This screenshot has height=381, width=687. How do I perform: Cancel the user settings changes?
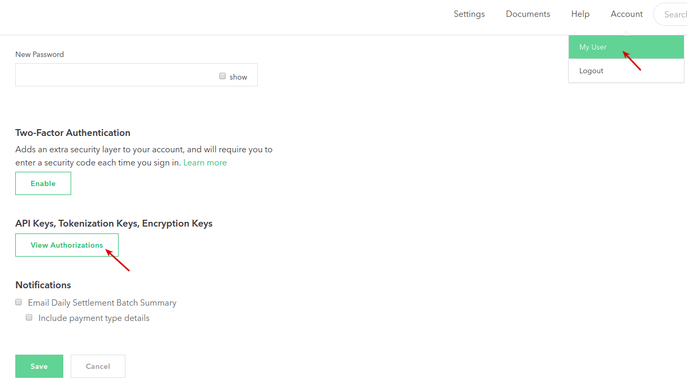coord(98,366)
